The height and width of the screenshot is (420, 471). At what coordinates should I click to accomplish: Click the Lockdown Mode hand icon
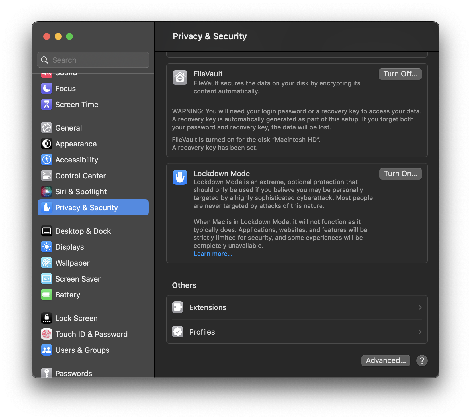180,177
